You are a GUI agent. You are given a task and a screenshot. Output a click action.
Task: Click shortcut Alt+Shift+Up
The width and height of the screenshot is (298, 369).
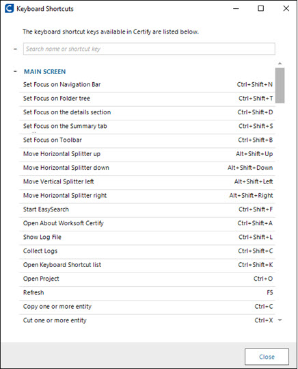[254, 154]
